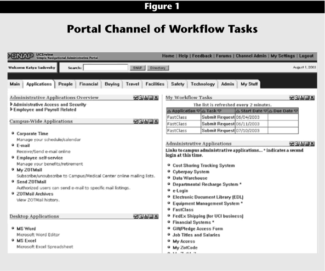Click download-arrow icon in Desktop Applications header
This screenshot has height=271, width=325.
point(146,216)
